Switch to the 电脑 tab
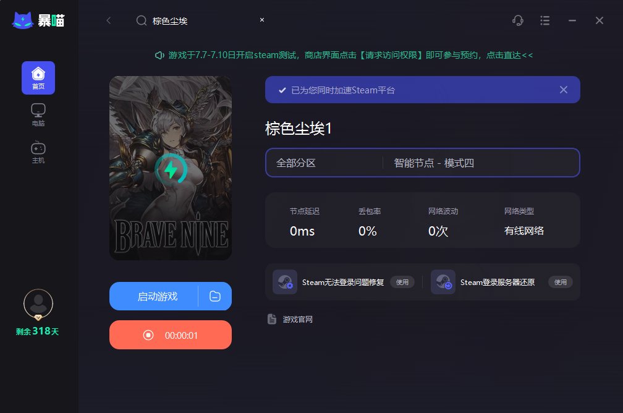Screen dimensions: 623x413 [x=38, y=115]
